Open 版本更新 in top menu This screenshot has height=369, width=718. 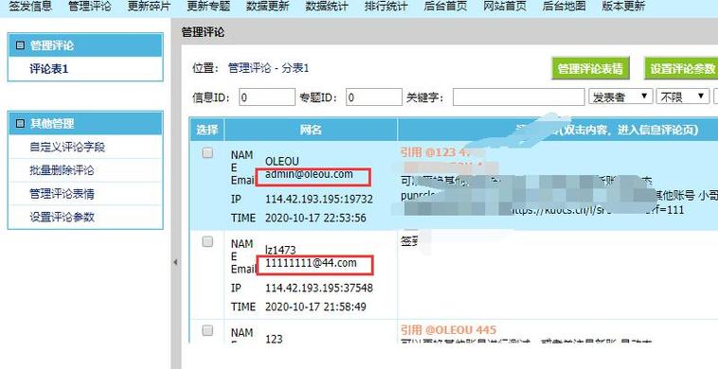[623, 7]
